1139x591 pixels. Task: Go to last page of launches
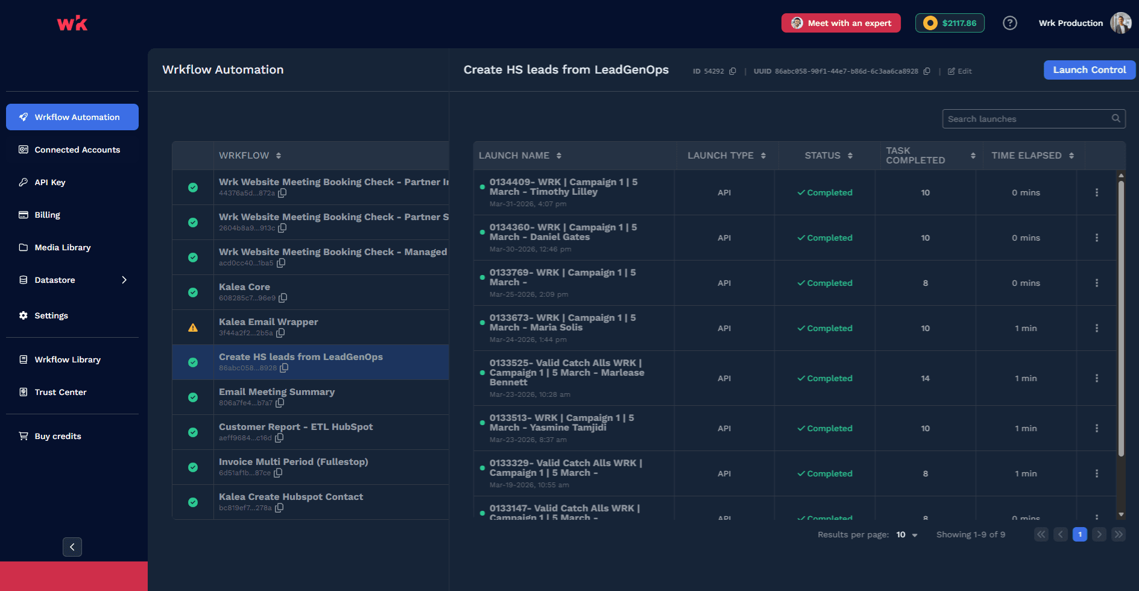(x=1118, y=534)
